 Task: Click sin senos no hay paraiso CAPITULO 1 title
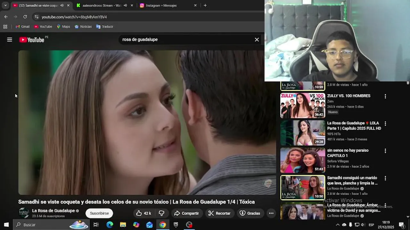click(348, 153)
